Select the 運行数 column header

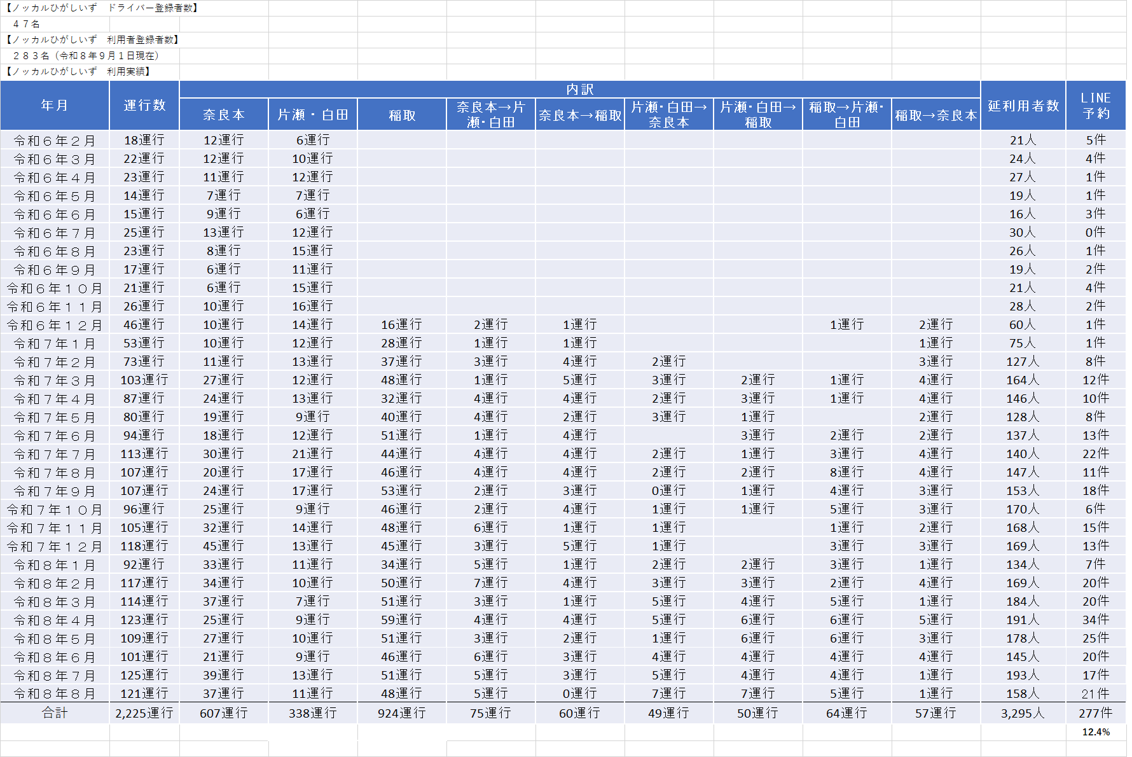click(x=144, y=106)
